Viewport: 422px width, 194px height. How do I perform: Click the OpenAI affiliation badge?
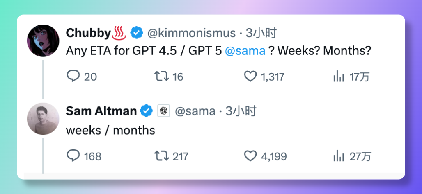(163, 111)
